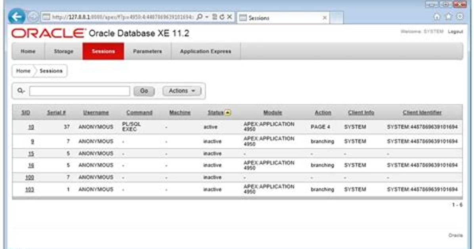Open session SID 16
The height and width of the screenshot is (249, 474).
point(31,165)
